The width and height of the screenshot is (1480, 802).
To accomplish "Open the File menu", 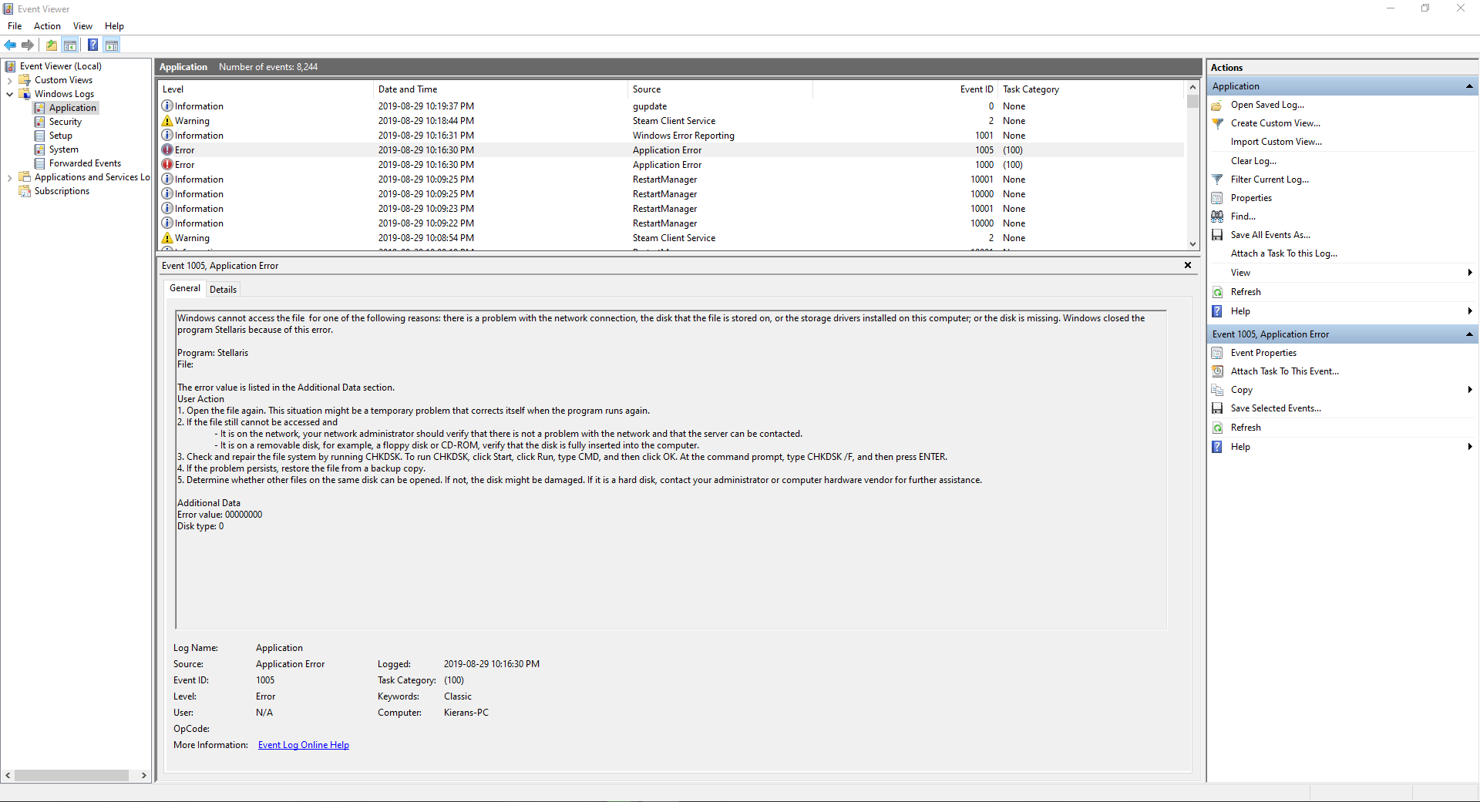I will (x=15, y=26).
